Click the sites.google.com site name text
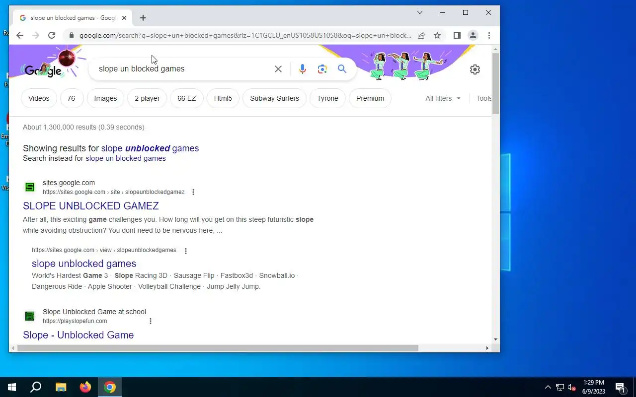636x397 pixels. pos(69,183)
